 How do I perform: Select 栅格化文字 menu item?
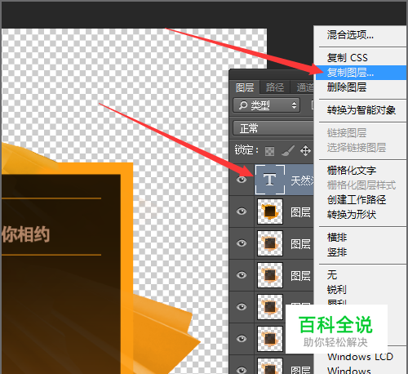(x=352, y=171)
